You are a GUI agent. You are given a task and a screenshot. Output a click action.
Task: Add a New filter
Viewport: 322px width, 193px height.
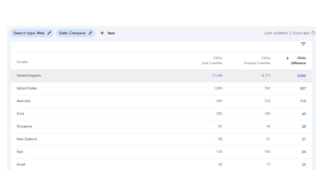107,33
